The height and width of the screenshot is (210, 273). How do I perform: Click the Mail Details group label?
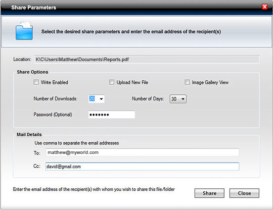[x=29, y=135]
